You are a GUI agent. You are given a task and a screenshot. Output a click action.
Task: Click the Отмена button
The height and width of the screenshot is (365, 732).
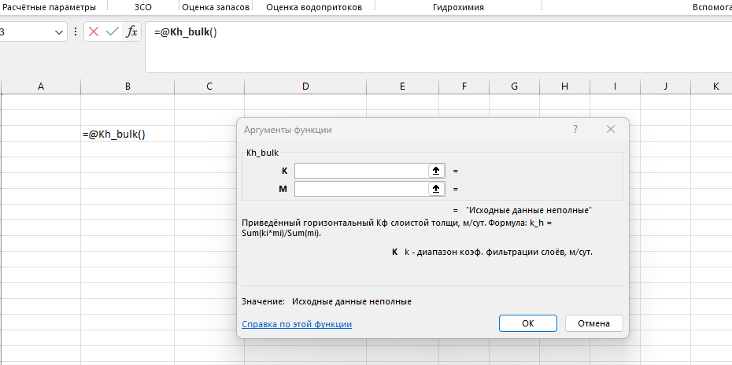[x=593, y=323]
